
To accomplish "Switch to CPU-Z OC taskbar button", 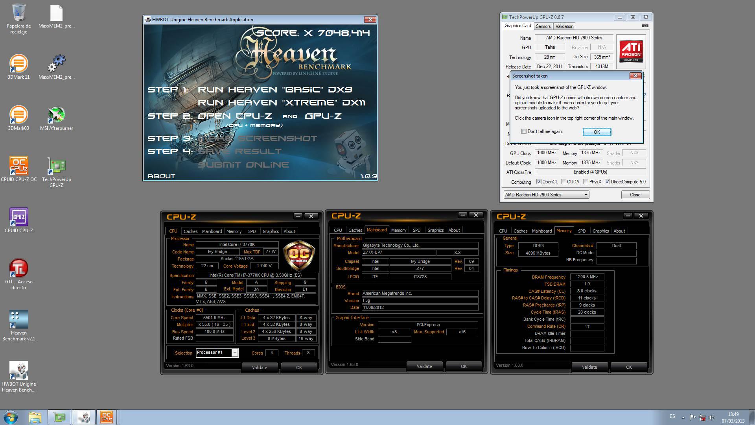I will point(107,417).
